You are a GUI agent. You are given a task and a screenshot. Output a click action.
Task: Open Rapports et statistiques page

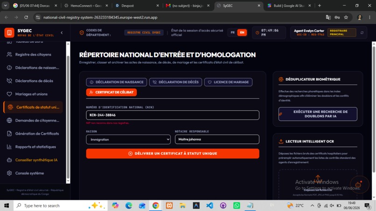tap(33, 147)
